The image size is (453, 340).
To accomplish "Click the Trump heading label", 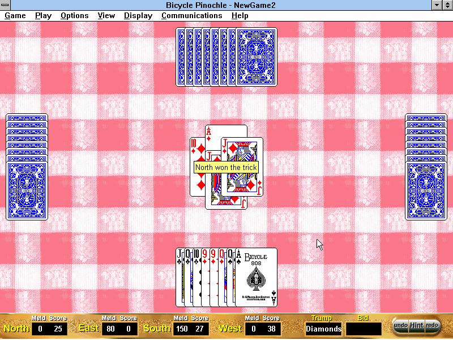I will [321, 318].
